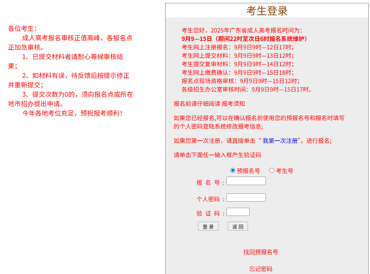This screenshot has width=370, height=274.
Task: Retrieve your preliminary registration number
Action: pyautogui.click(x=260, y=252)
